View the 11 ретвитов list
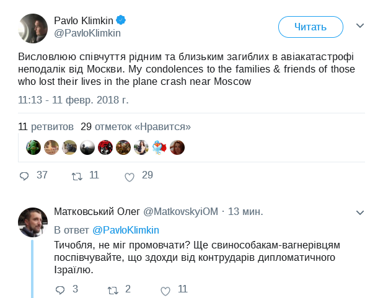 [46, 126]
